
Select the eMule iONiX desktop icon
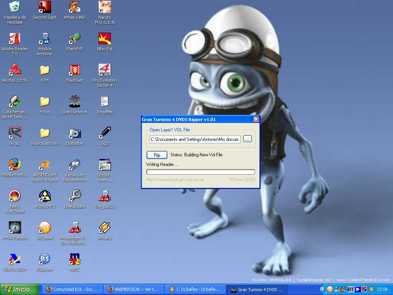coord(74,7)
